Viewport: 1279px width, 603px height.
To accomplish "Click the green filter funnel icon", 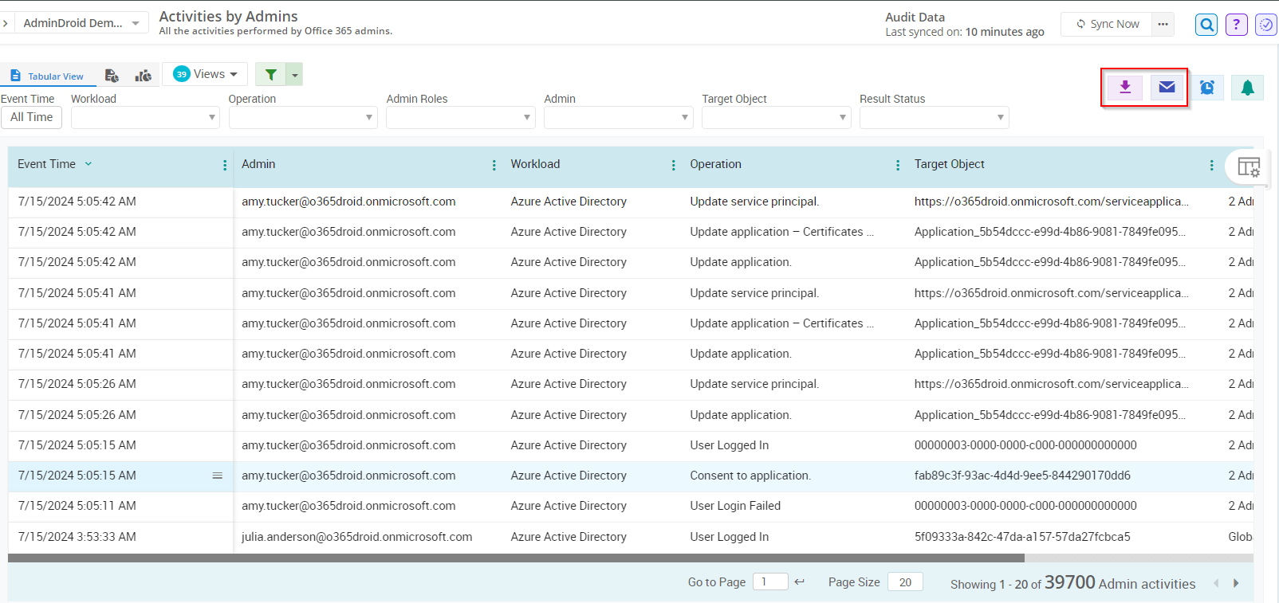I will 271,74.
